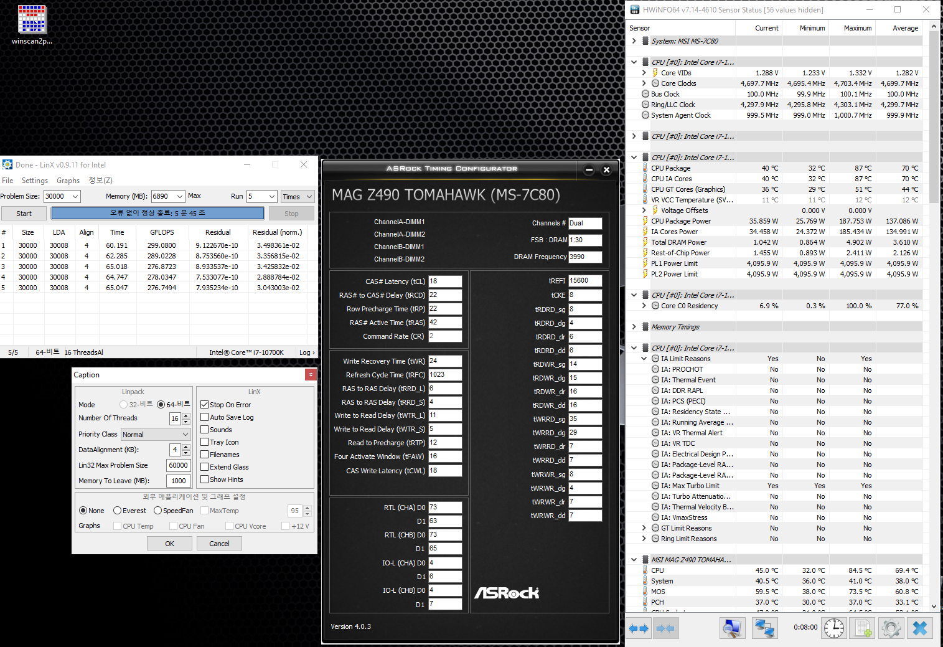Enable the Sounds checkbox
The width and height of the screenshot is (943, 647).
click(204, 430)
